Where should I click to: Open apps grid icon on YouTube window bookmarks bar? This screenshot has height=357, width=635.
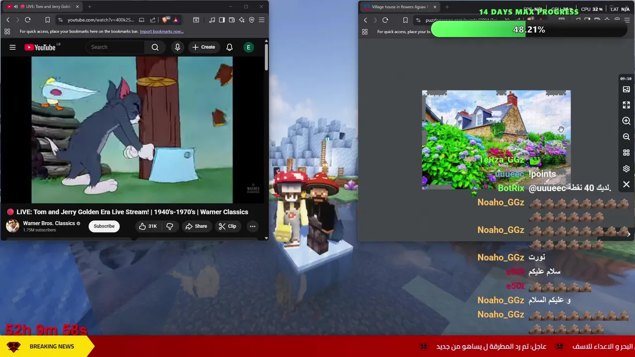pos(7,31)
